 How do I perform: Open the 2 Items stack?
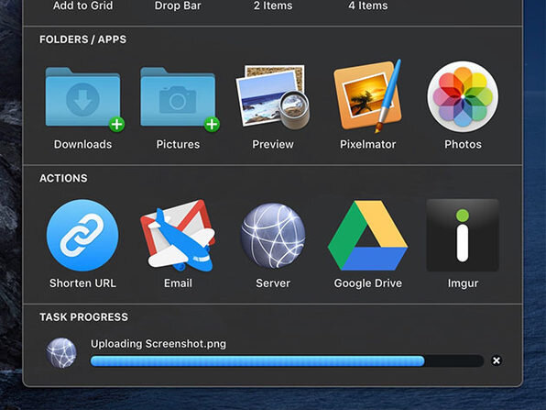tap(273, 6)
